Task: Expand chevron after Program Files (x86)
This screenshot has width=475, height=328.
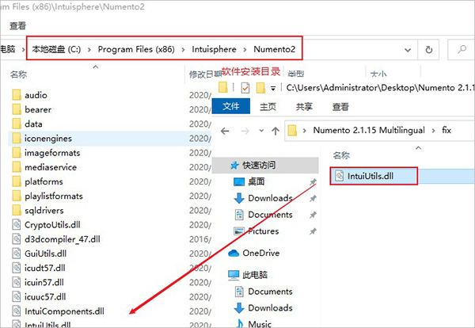Action: click(x=183, y=50)
